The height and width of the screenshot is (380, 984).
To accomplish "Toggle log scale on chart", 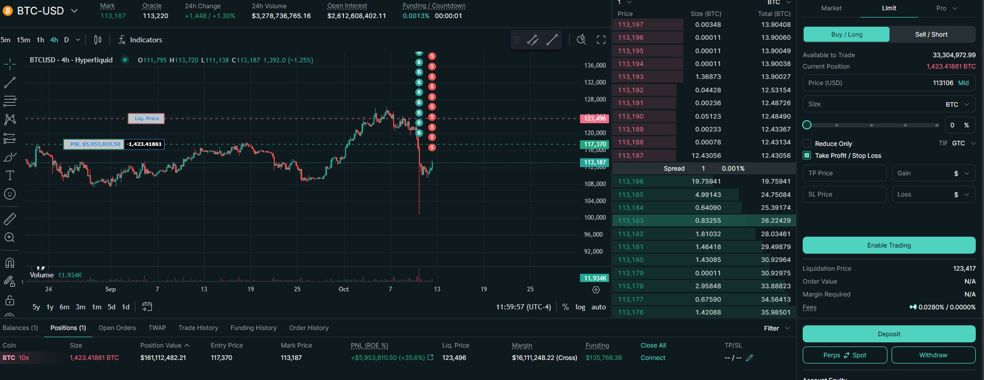I will (x=580, y=307).
